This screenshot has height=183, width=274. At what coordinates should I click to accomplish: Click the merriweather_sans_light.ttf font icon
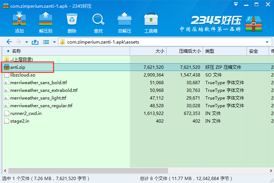point(7,98)
